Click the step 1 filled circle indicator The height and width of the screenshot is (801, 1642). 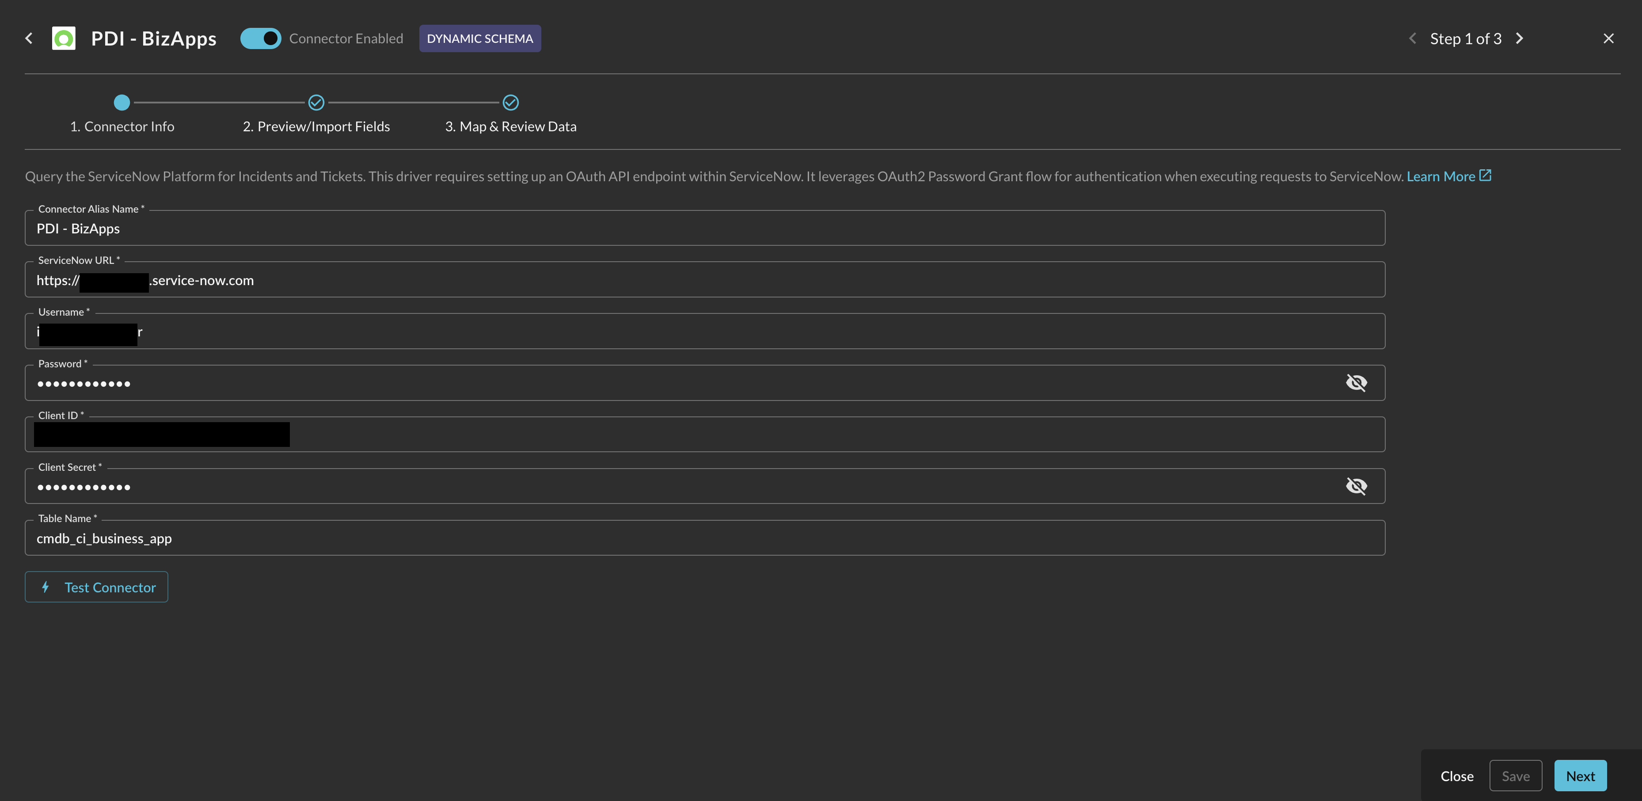point(122,102)
